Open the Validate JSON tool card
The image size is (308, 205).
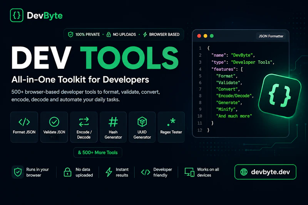pyautogui.click(x=54, y=127)
